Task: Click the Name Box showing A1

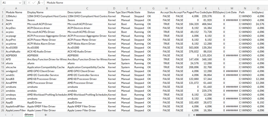Action: click(x=9, y=3)
